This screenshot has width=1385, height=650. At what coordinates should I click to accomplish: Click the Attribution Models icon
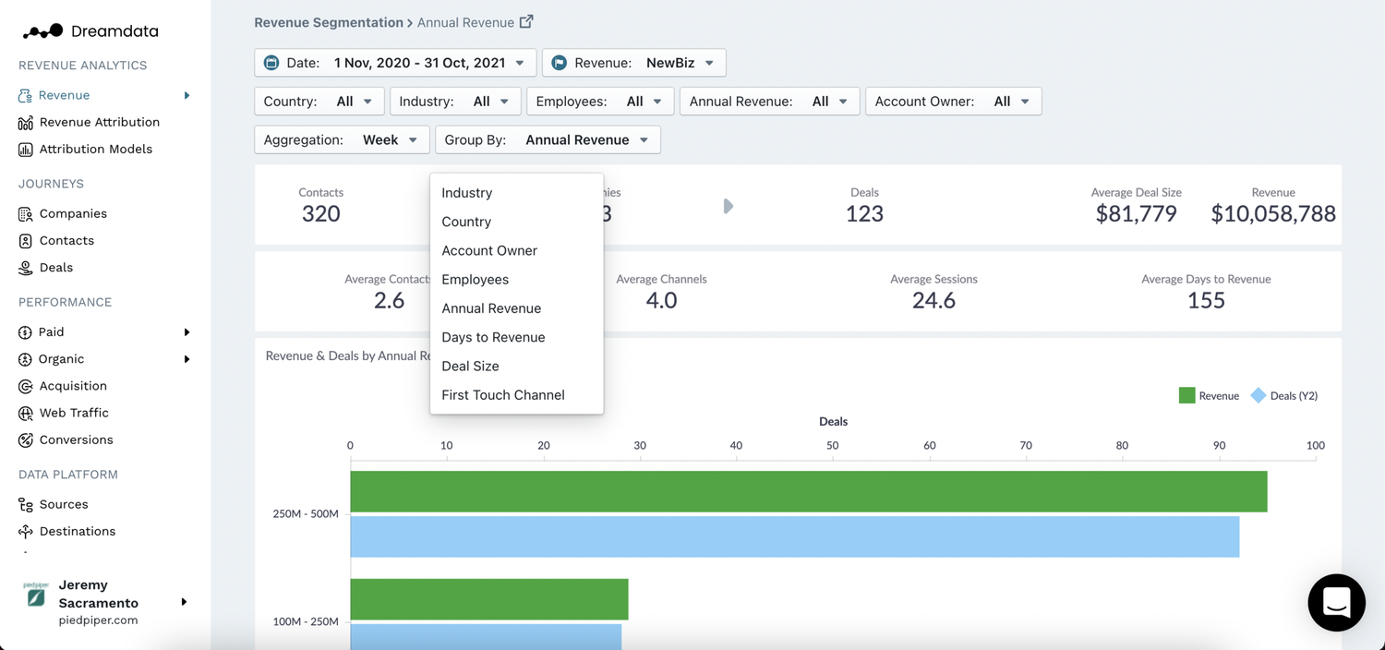25,149
